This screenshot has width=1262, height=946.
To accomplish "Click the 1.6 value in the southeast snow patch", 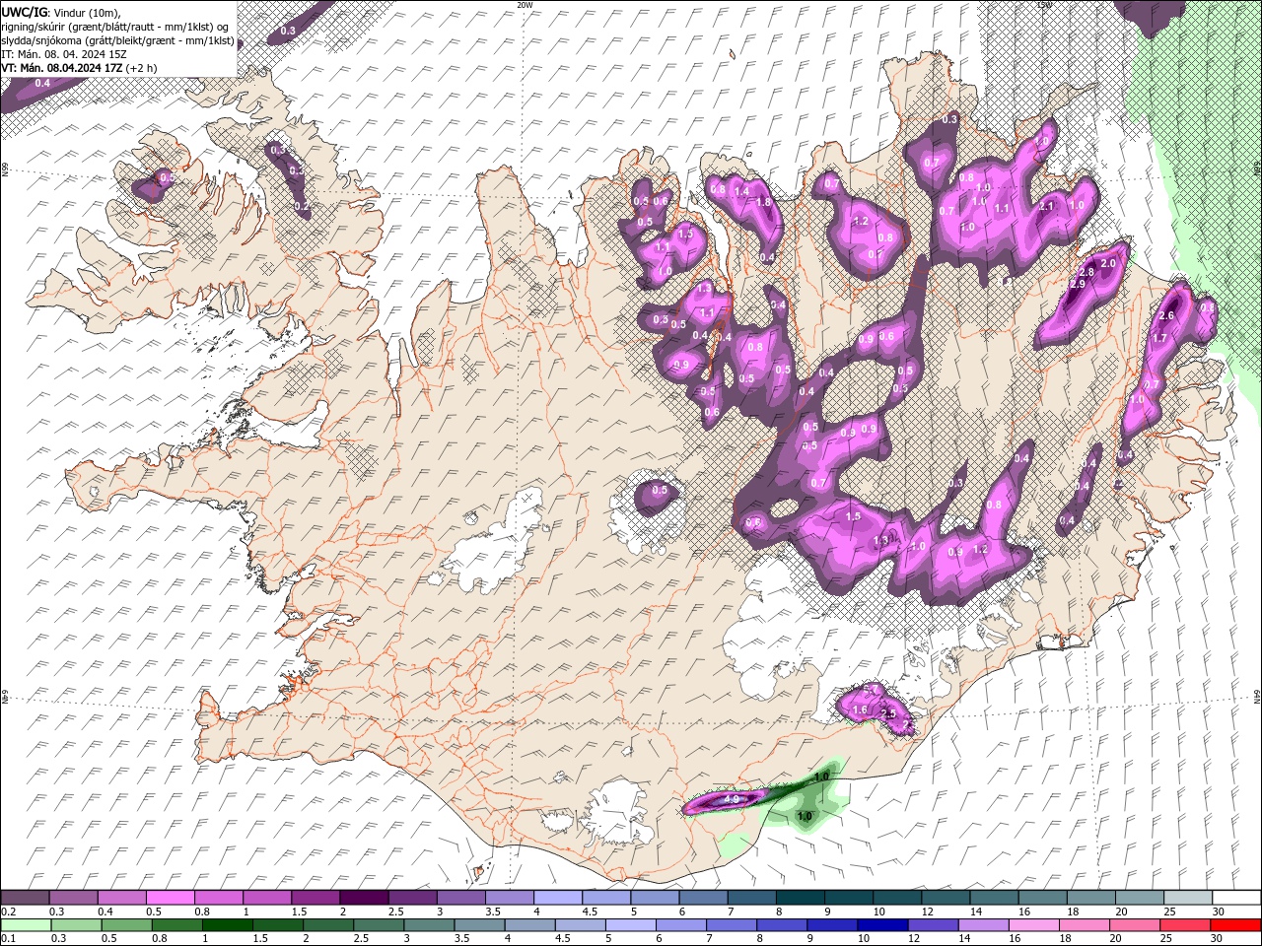I will (x=859, y=709).
